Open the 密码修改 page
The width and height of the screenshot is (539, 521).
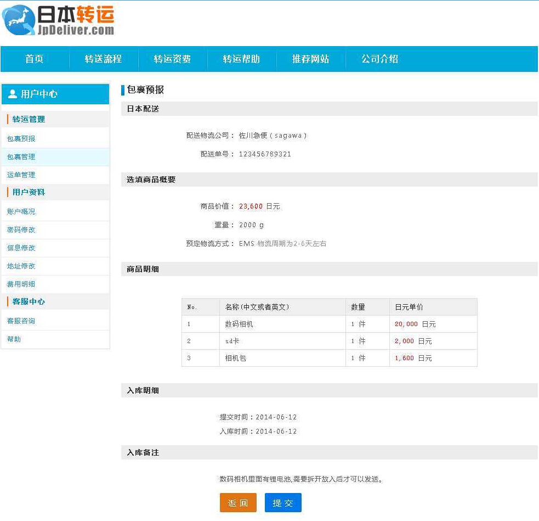point(21,229)
